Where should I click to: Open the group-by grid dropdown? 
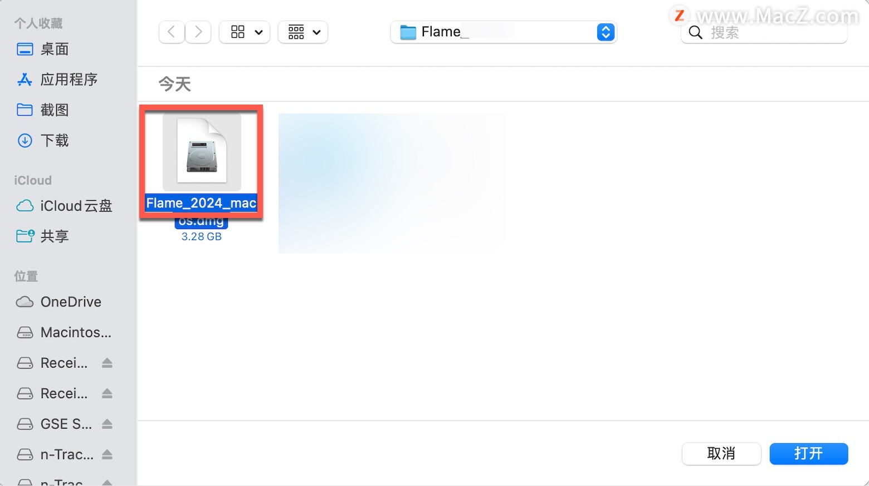(x=303, y=32)
